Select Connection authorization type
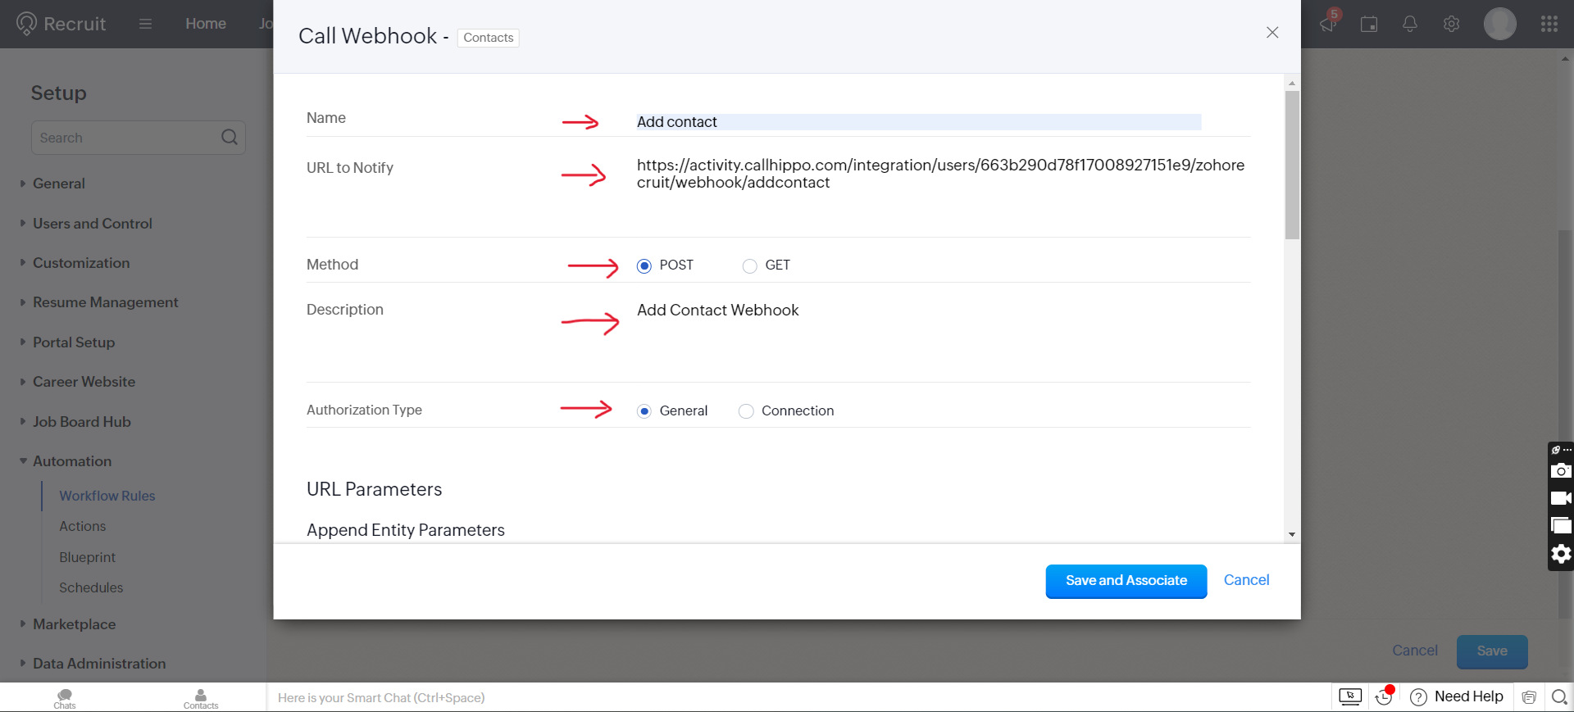 (746, 411)
